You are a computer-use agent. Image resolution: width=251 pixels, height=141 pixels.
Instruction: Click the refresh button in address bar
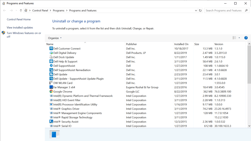pos(200,10)
